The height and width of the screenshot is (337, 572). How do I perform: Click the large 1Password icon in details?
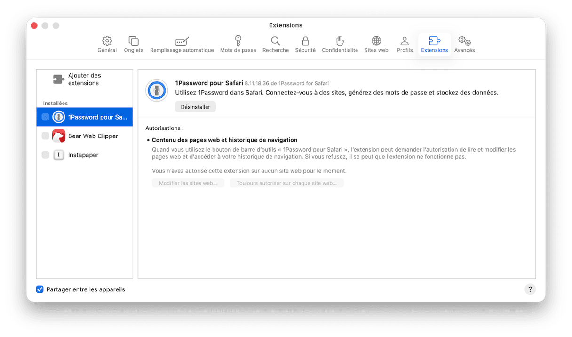pos(157,90)
